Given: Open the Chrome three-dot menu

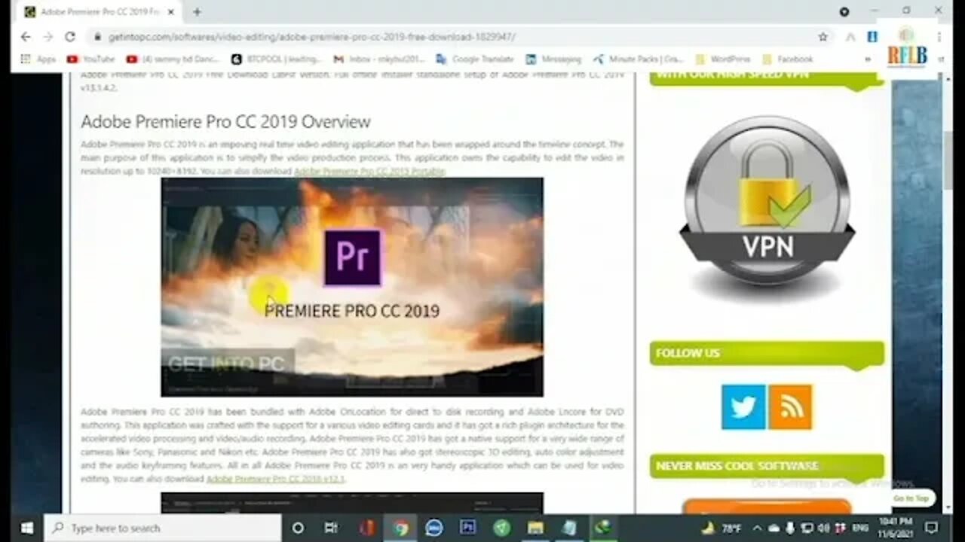Looking at the screenshot, I should pyautogui.click(x=939, y=36).
